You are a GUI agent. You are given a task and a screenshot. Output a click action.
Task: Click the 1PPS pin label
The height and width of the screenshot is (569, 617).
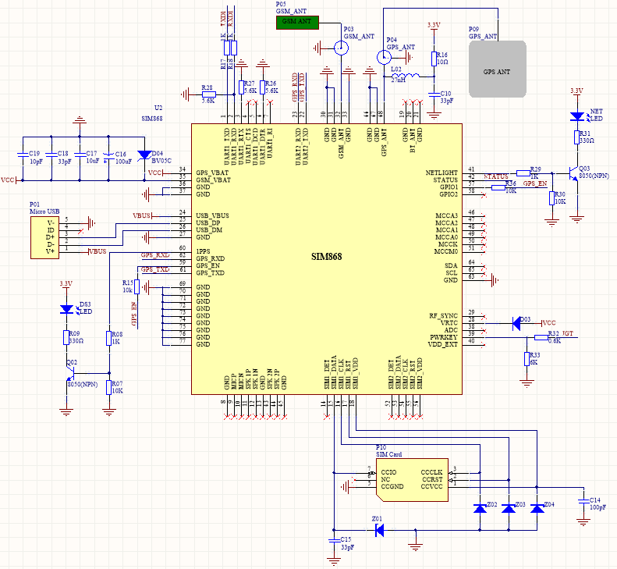point(203,251)
